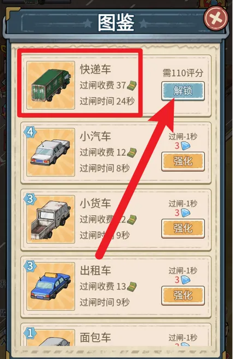Click the cash icon beside 出租车 toll 13
233x359 pixels.
[132, 287]
